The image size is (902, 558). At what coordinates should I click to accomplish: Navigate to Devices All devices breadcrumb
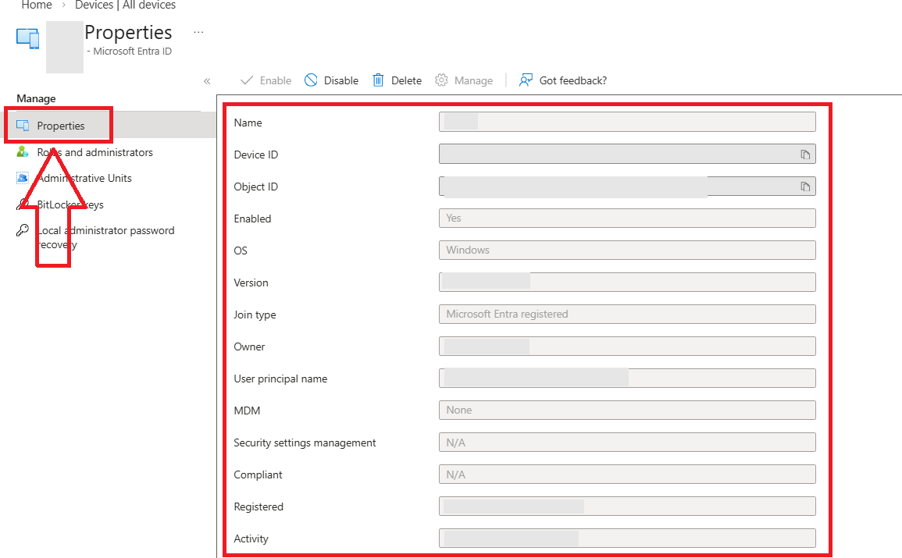(x=126, y=5)
